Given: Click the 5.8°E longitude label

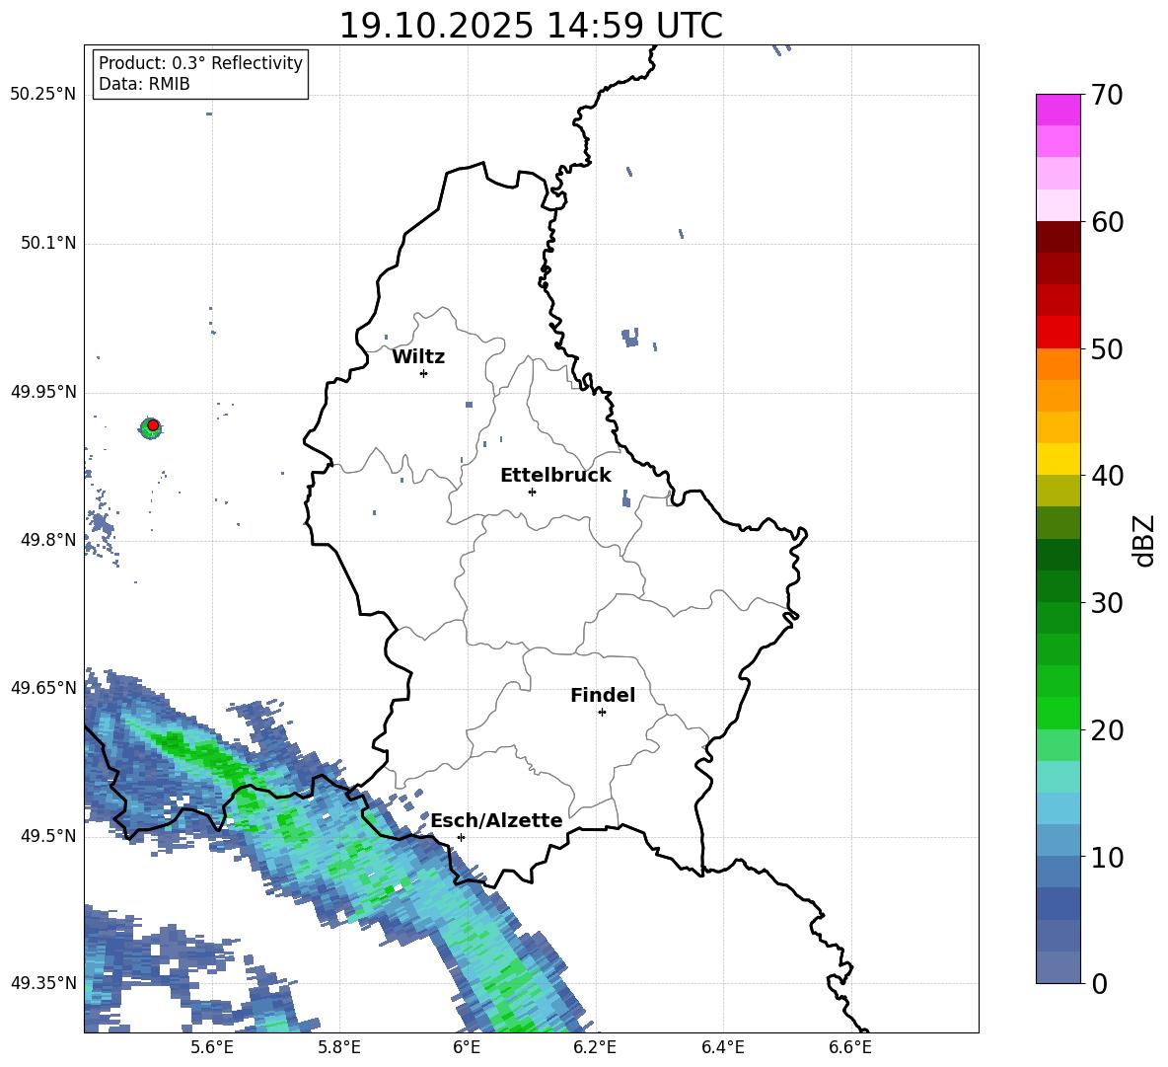Looking at the screenshot, I should (339, 1047).
